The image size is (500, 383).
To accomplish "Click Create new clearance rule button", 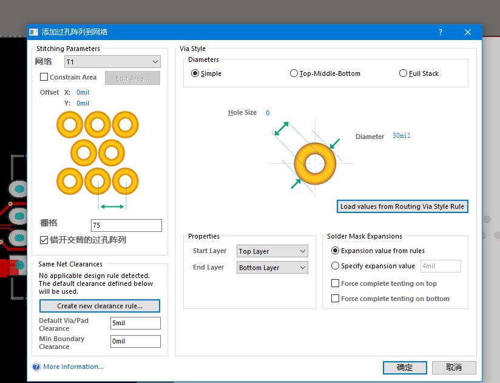I will click(100, 306).
